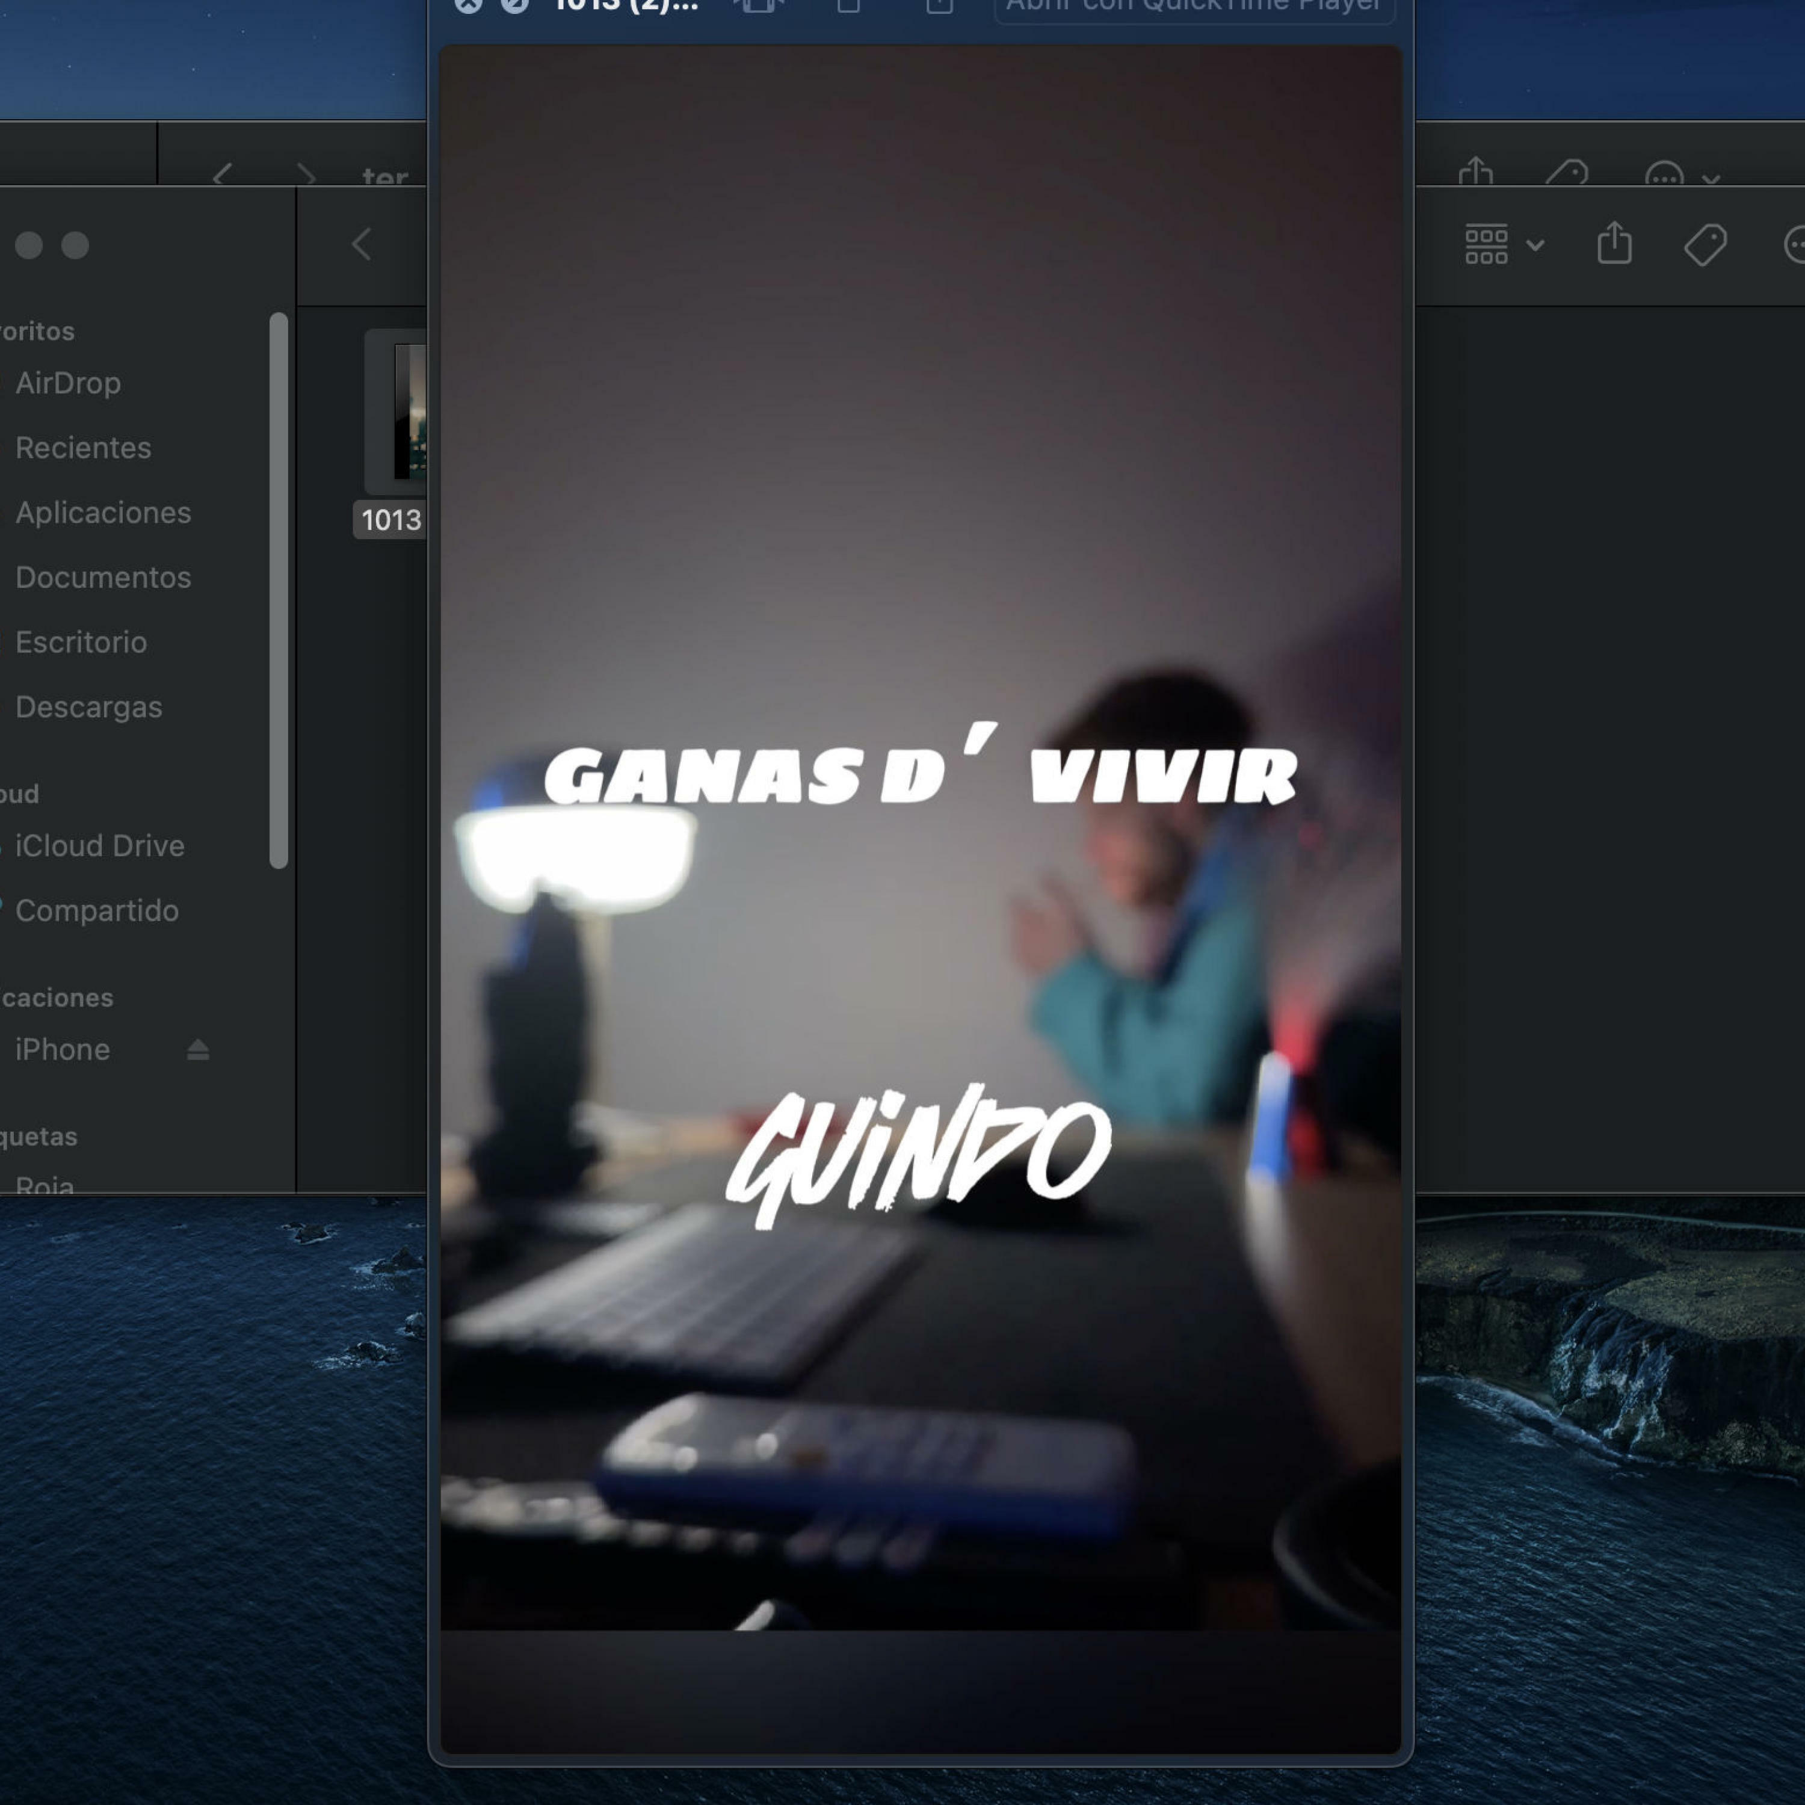Go back in front Finder window
The width and height of the screenshot is (1805, 1805).
point(362,245)
